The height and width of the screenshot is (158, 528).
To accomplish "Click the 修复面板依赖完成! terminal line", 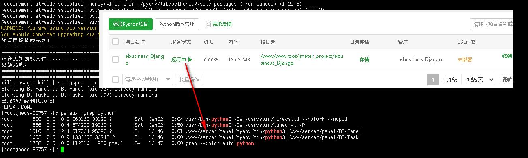I will 26,40.
